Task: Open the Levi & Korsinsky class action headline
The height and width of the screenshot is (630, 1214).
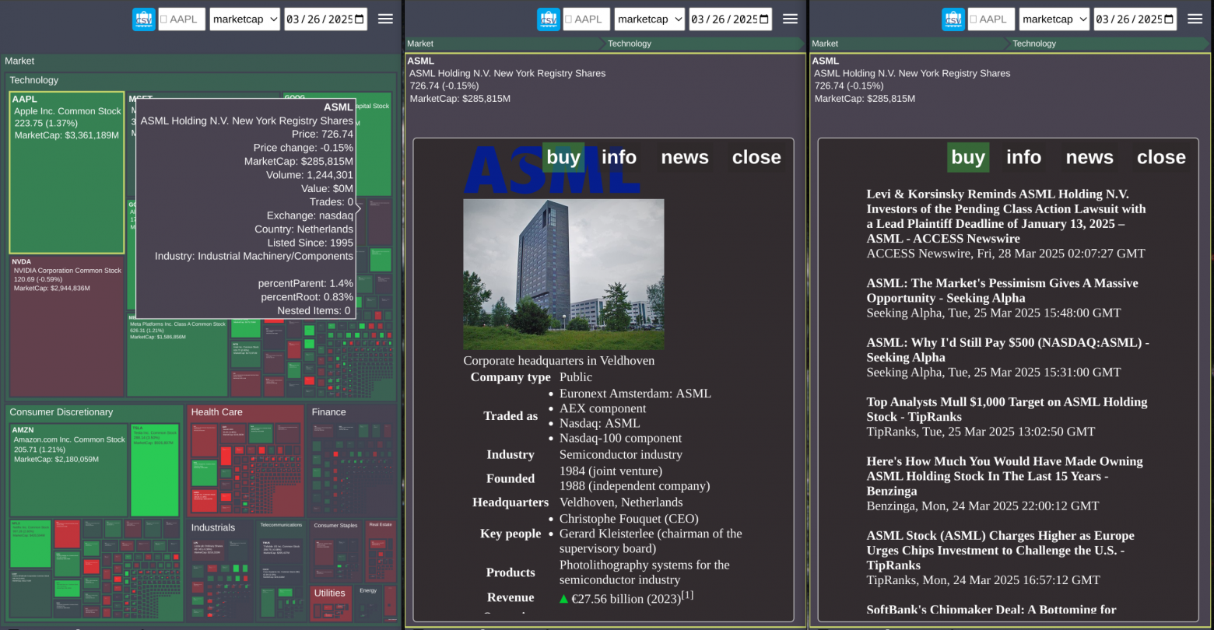Action: tap(1006, 216)
